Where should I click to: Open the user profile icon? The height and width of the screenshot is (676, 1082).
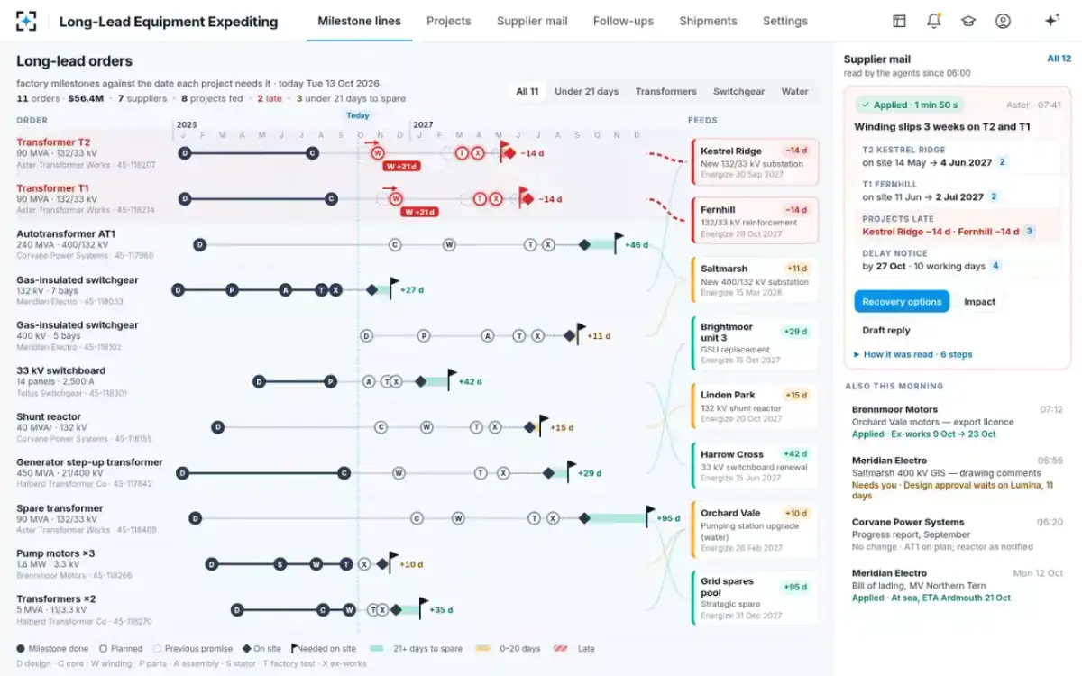click(1003, 21)
